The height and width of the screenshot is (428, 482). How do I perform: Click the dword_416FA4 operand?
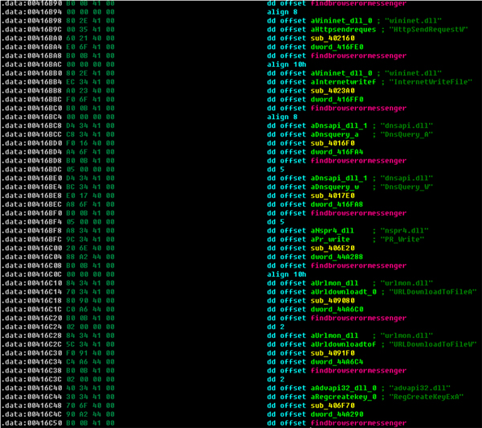tap(337, 152)
